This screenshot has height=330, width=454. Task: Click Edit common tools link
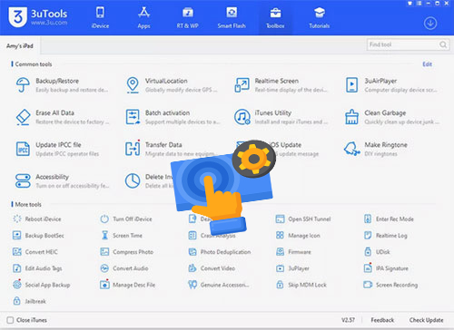coord(428,64)
